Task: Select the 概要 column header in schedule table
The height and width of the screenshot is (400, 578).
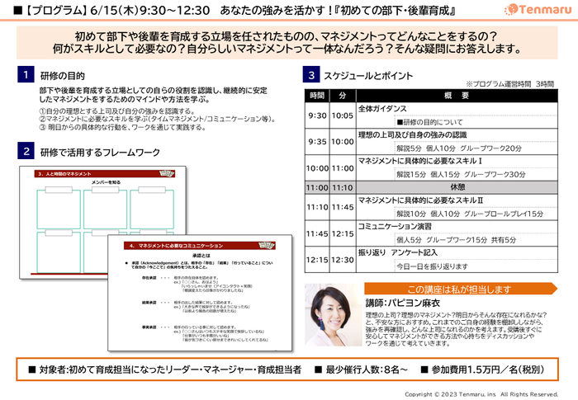Action: tap(457, 96)
